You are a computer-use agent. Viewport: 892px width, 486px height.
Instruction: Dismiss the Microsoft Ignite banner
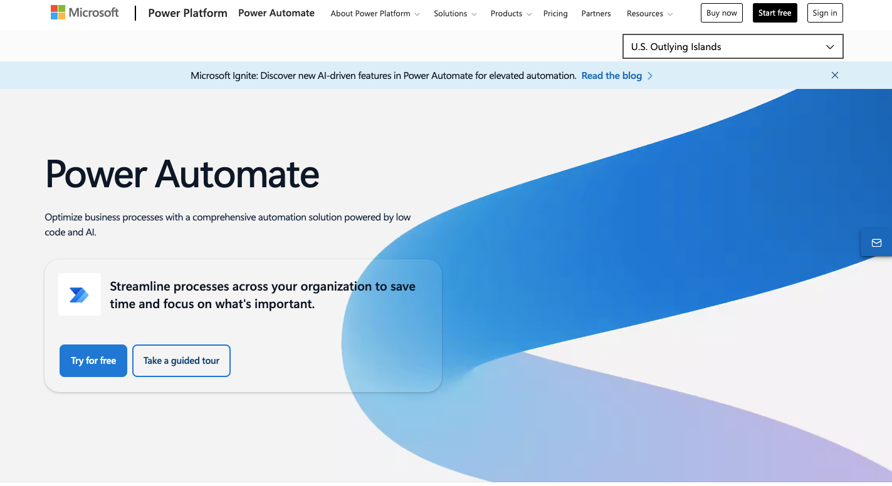pos(834,75)
